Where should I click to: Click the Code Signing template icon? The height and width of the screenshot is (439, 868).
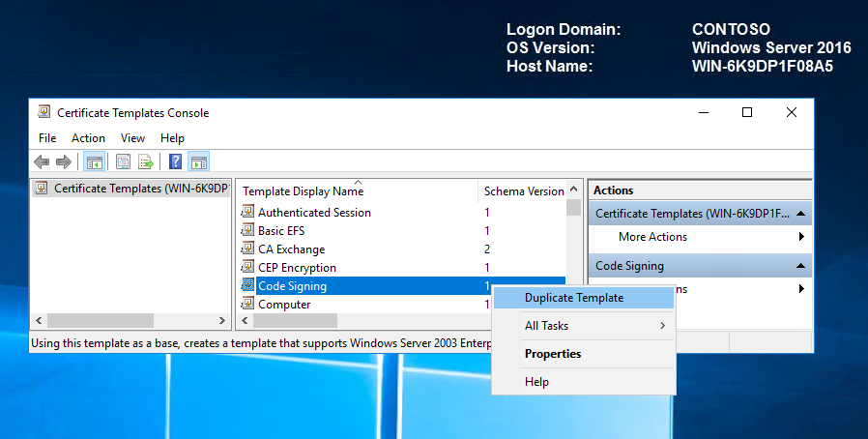(247, 285)
